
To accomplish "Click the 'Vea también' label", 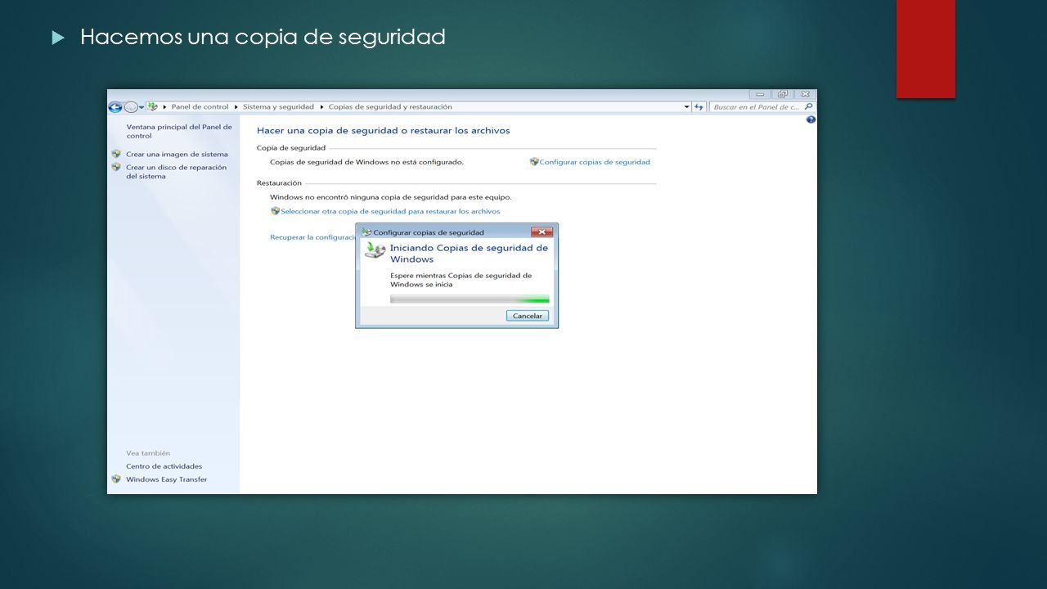I will click(148, 452).
